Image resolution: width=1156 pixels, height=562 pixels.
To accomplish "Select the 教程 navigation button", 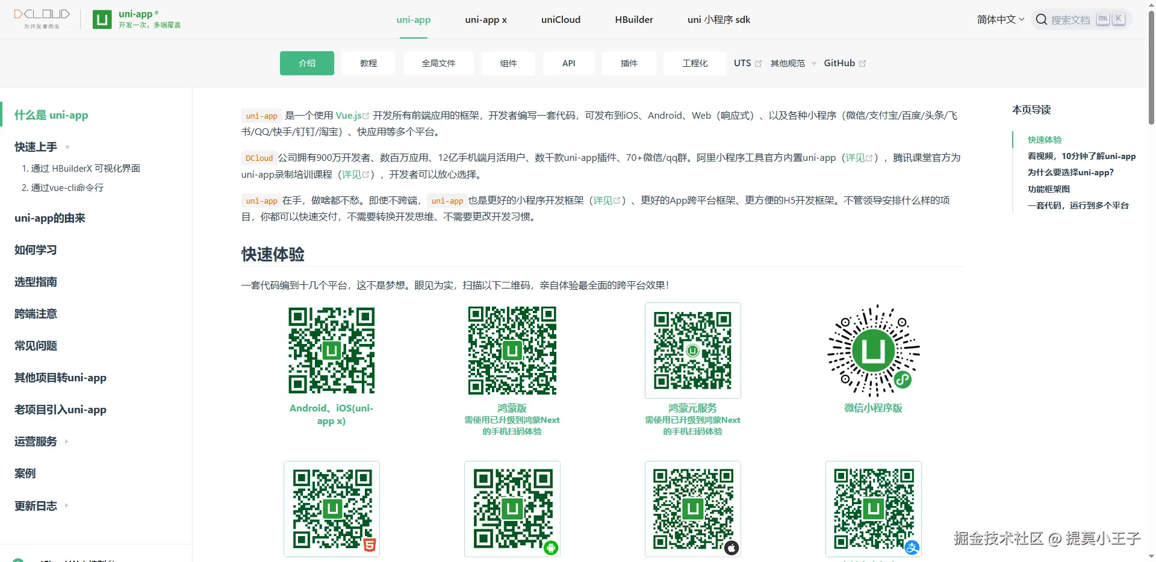I will pos(368,63).
